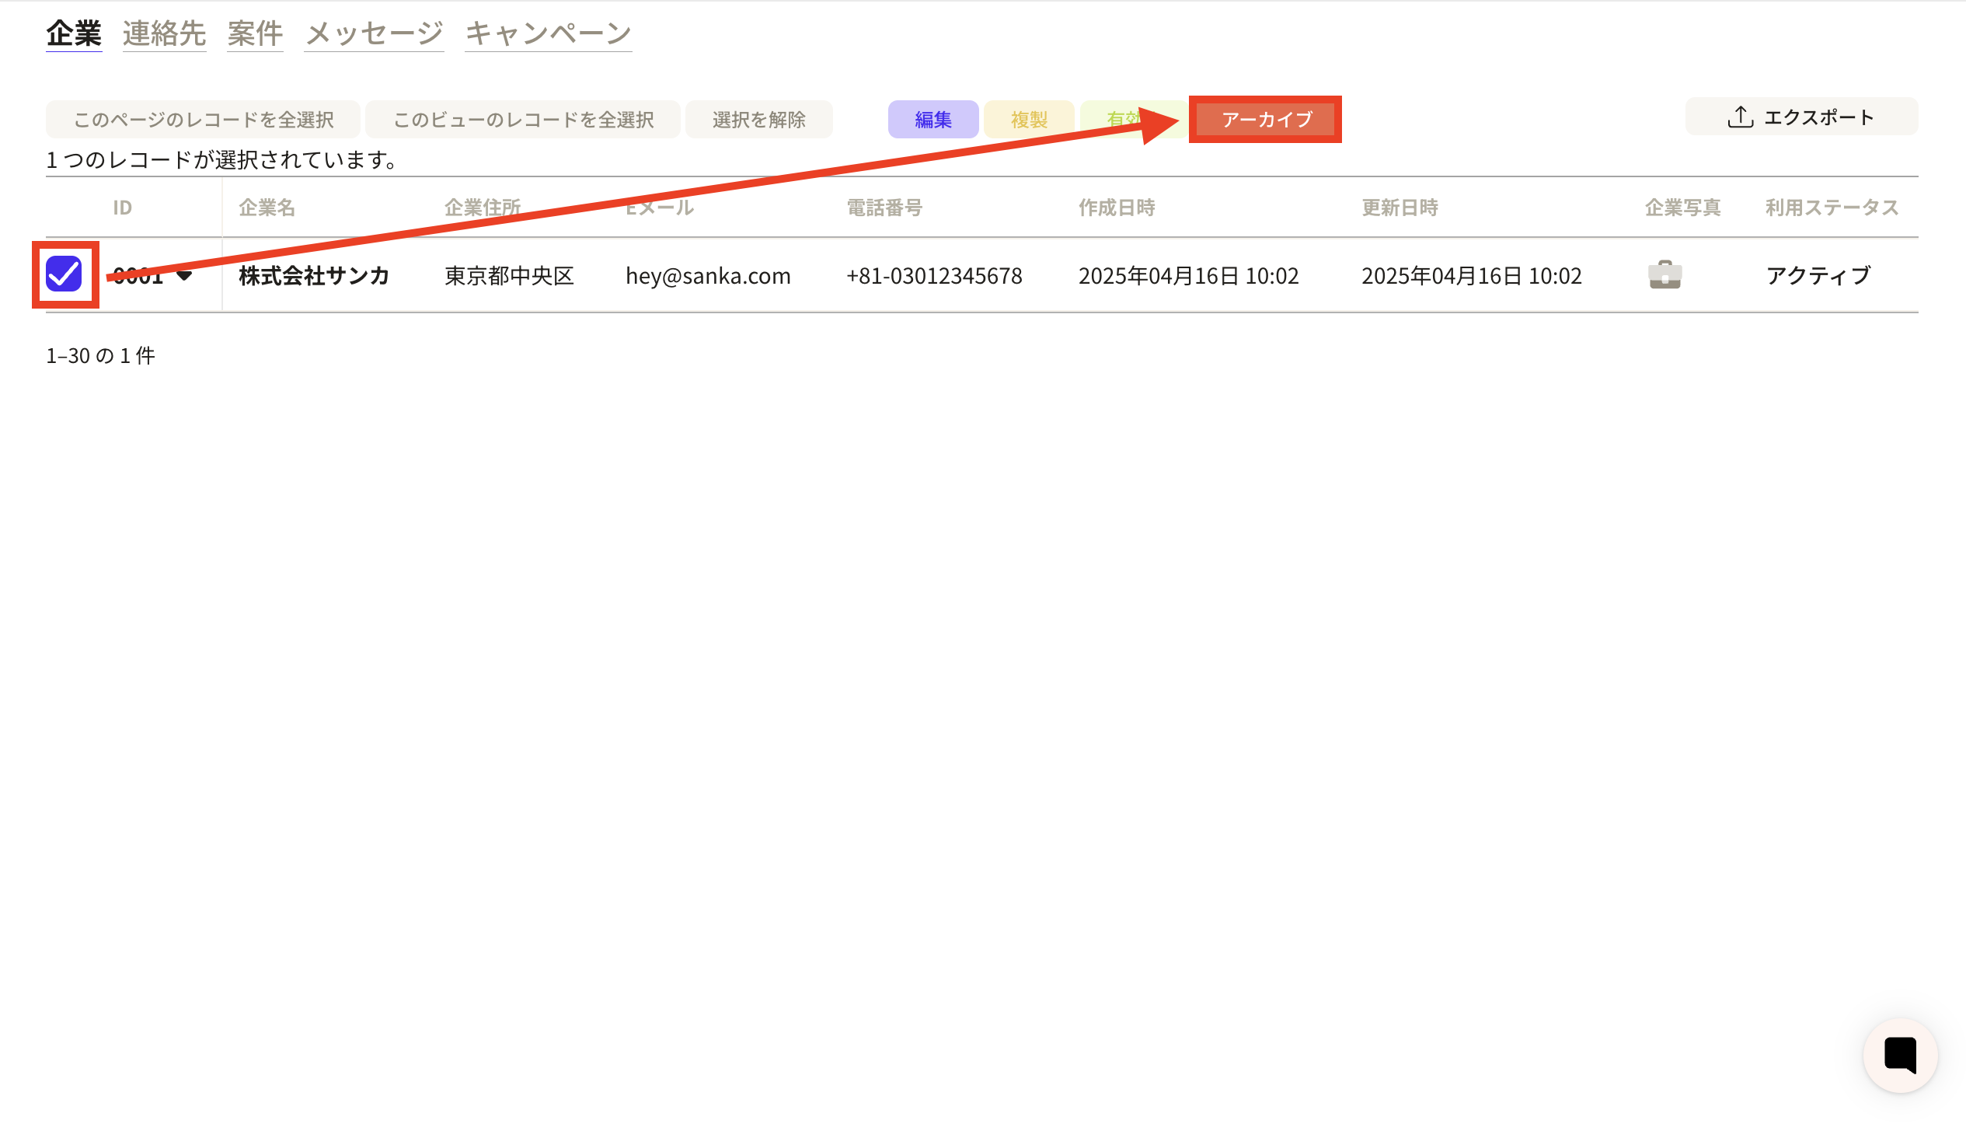Open the 株式会社サンカ company record
Screen dimensions: 1966x1124
(x=314, y=276)
